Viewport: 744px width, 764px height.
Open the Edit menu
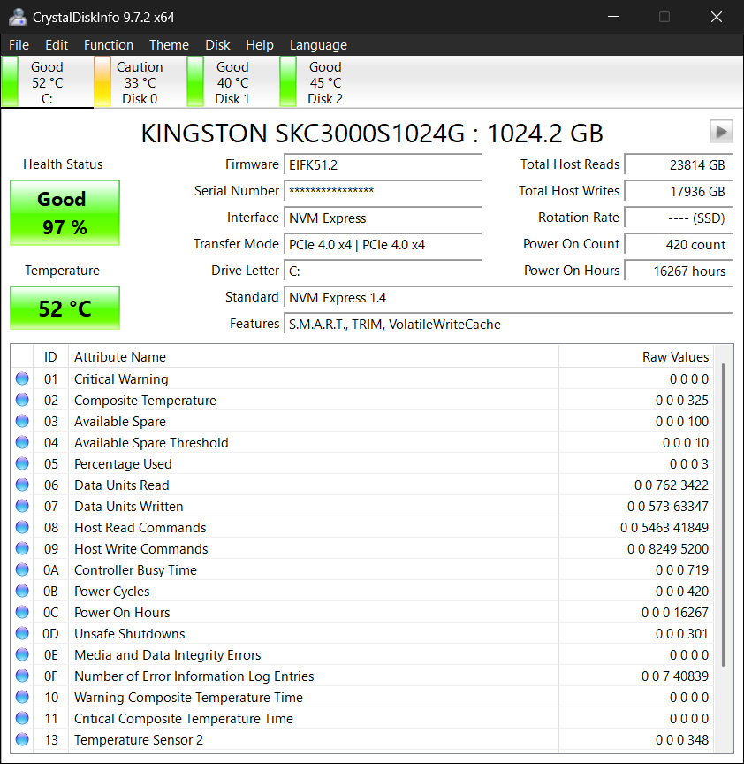coord(57,45)
